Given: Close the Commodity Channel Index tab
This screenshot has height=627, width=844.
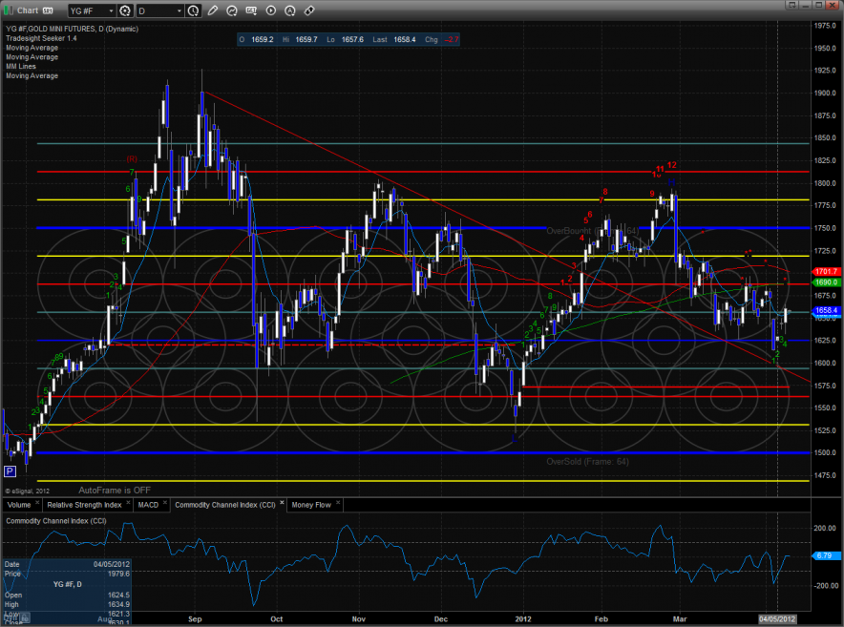Looking at the screenshot, I should [x=282, y=504].
